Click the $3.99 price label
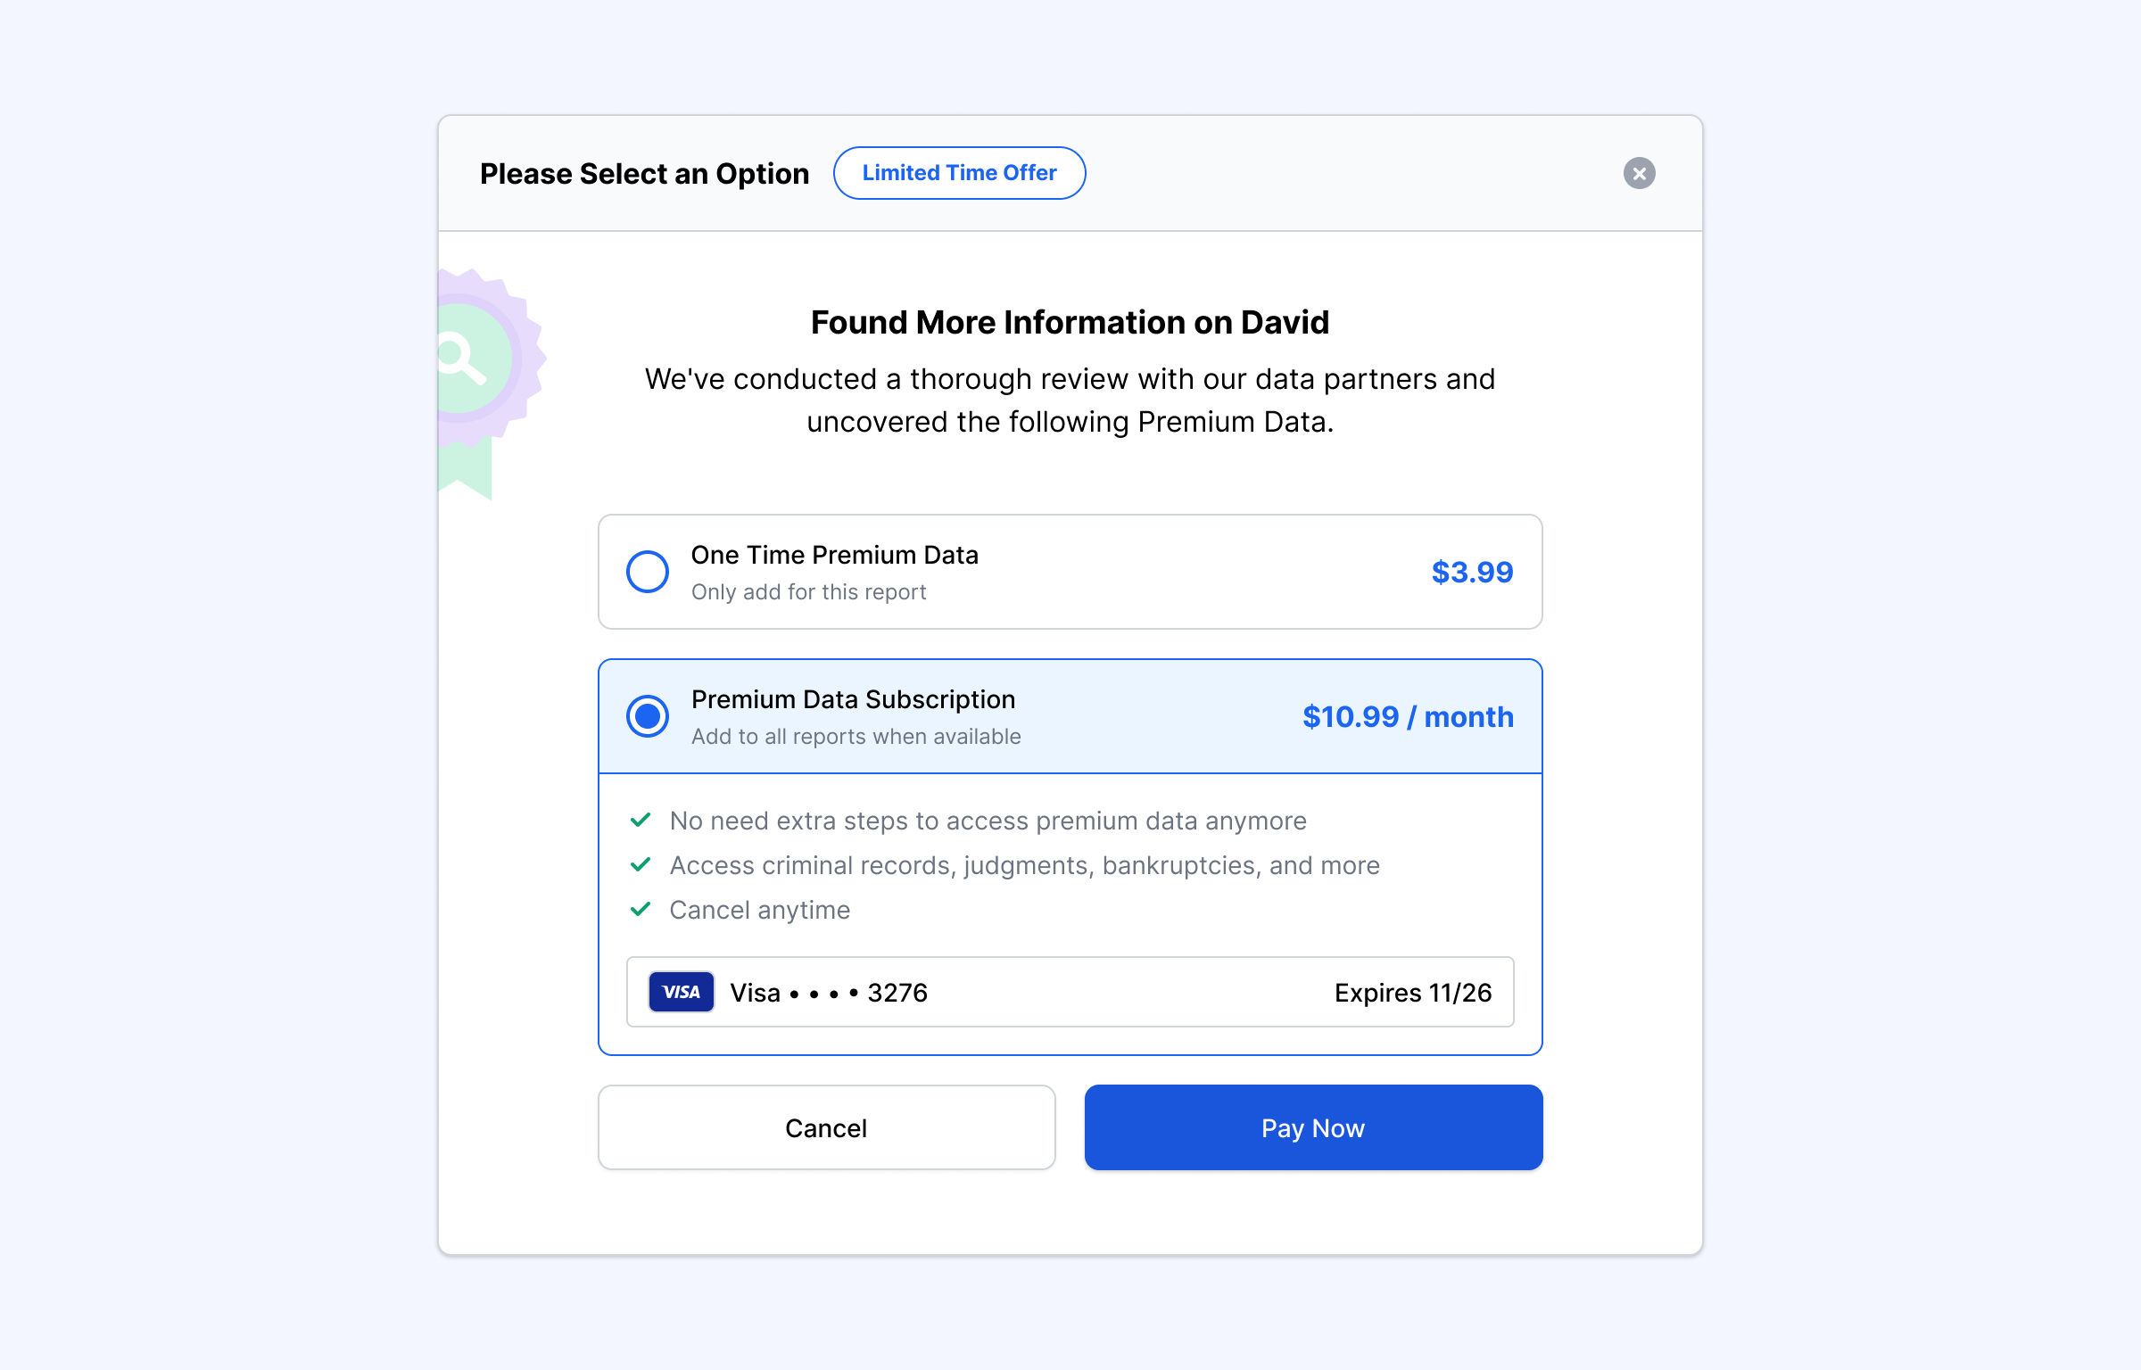This screenshot has width=2141, height=1370. coord(1472,572)
